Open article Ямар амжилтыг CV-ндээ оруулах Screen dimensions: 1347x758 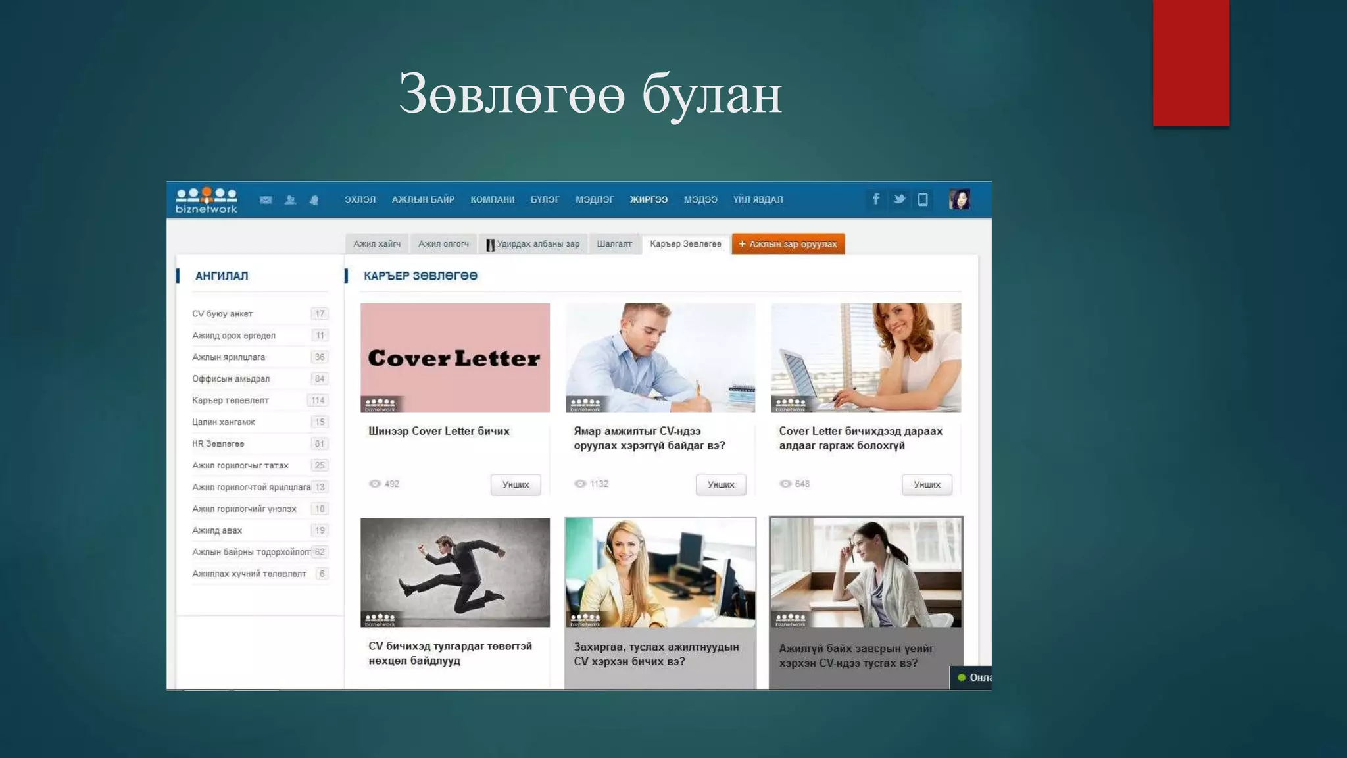649,439
